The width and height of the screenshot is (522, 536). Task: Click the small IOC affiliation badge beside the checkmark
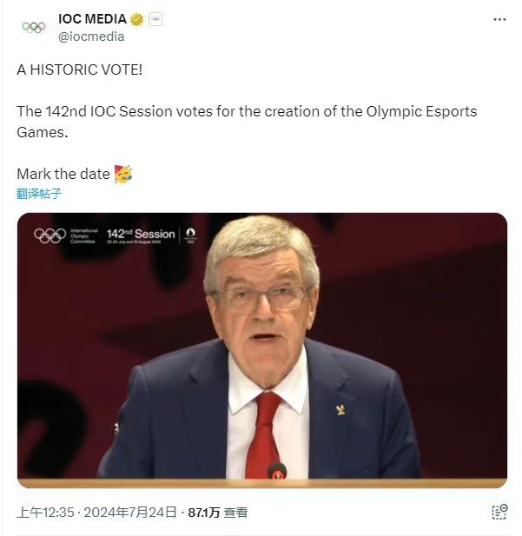click(155, 19)
